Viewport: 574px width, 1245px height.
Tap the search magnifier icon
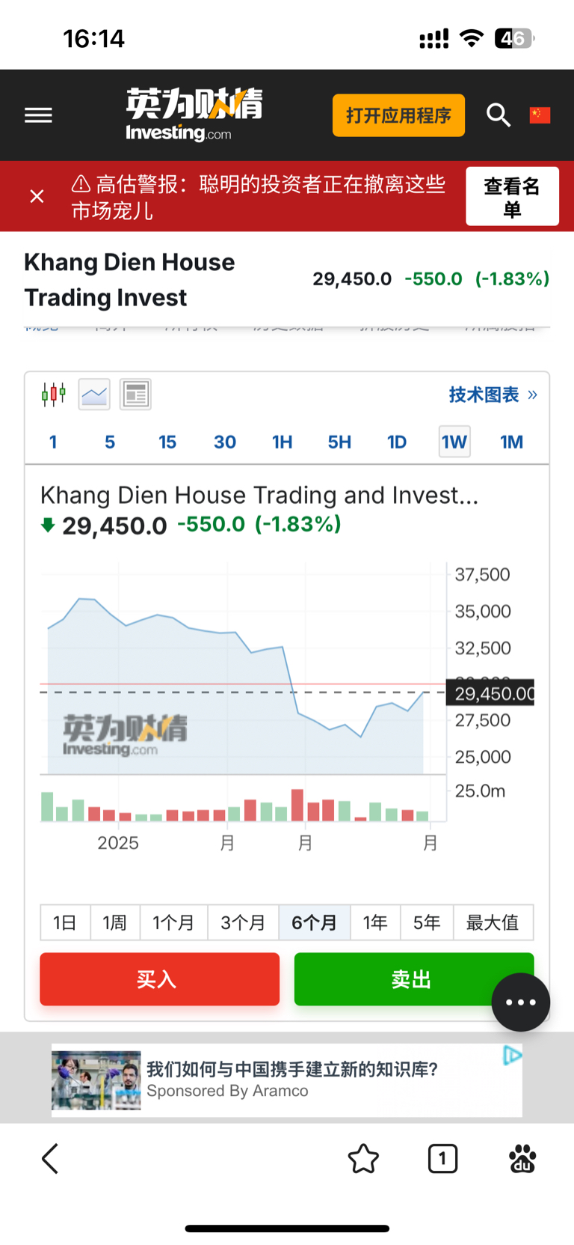pos(499,115)
